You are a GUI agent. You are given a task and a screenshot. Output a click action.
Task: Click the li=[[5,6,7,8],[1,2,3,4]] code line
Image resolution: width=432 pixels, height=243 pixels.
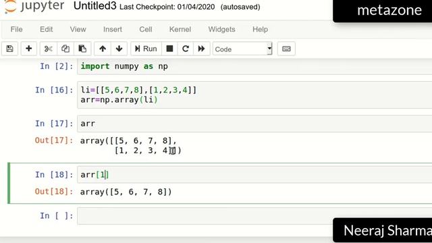point(138,90)
